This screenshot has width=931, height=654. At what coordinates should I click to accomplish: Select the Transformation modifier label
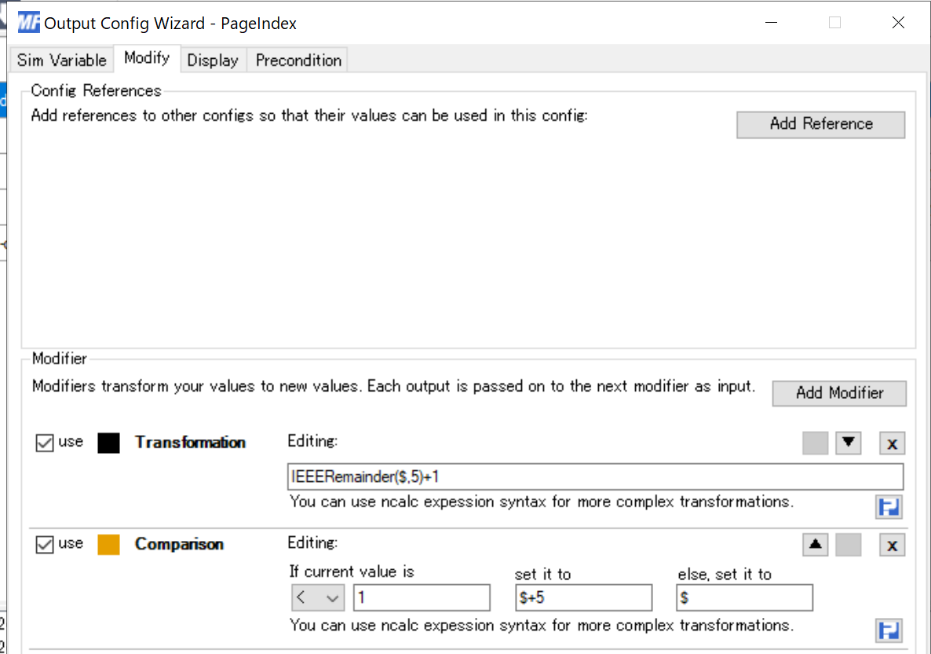190,443
